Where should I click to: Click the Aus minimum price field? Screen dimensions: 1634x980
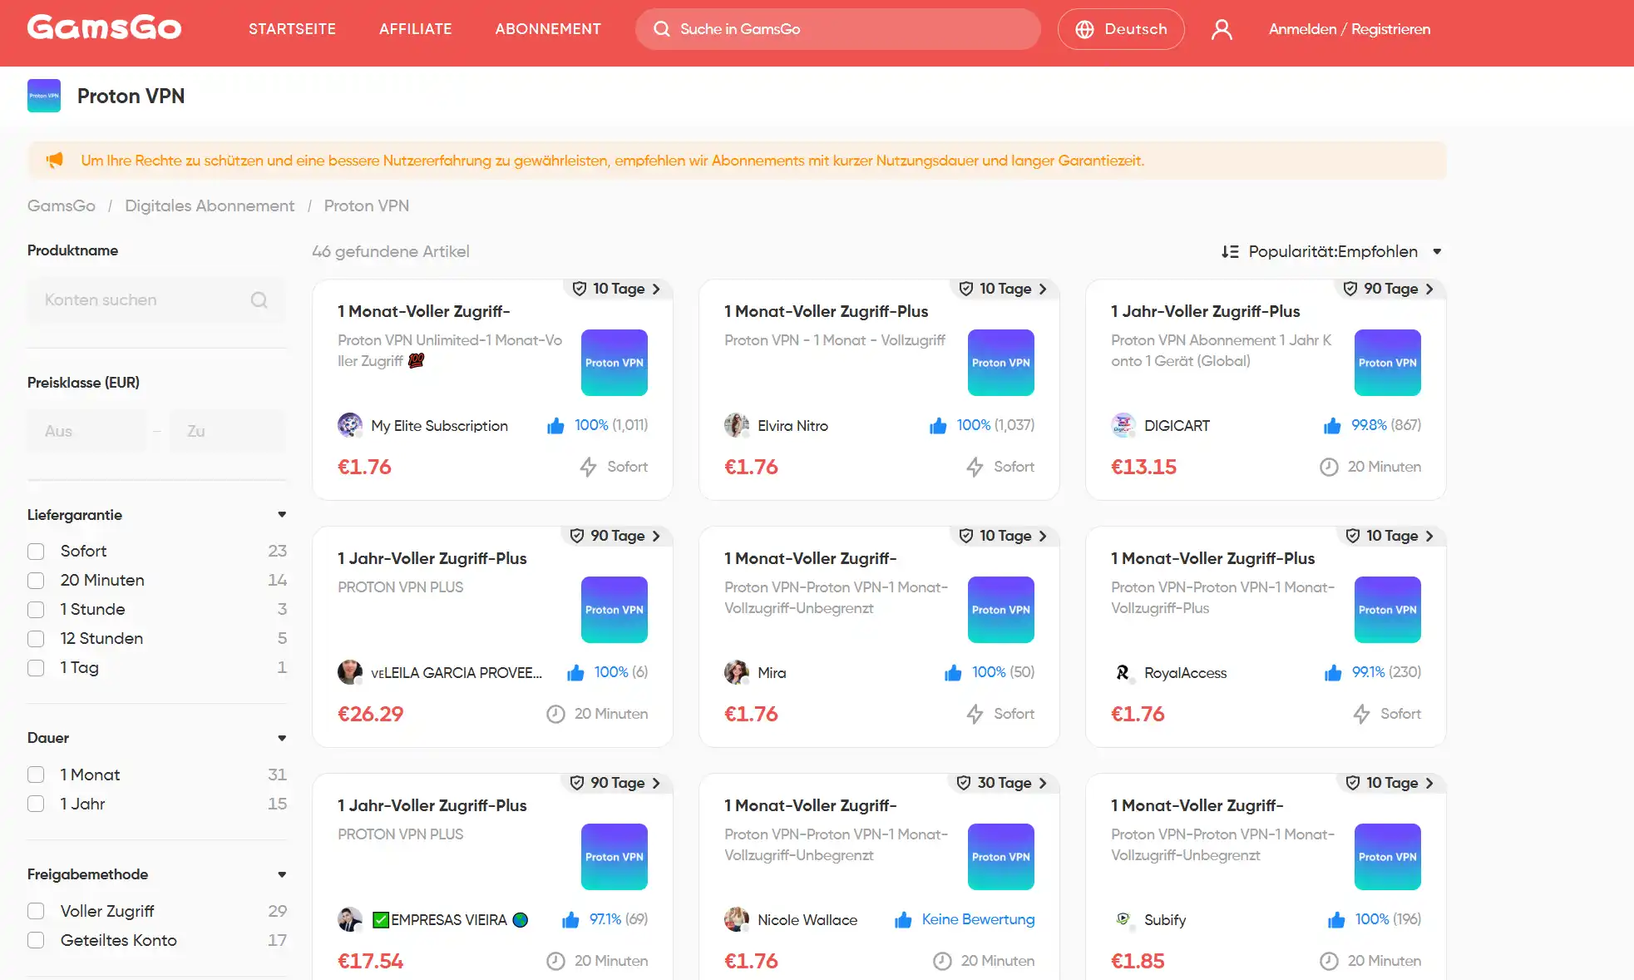(86, 431)
